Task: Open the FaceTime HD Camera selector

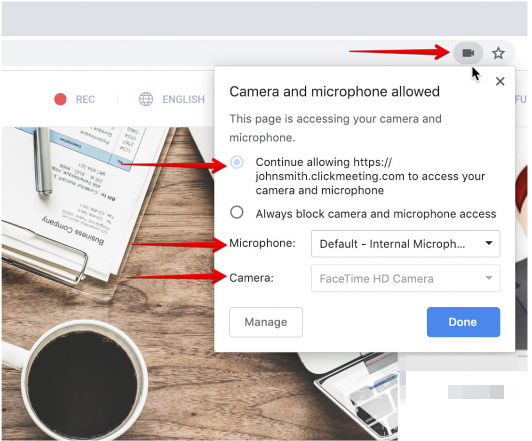Action: [405, 278]
